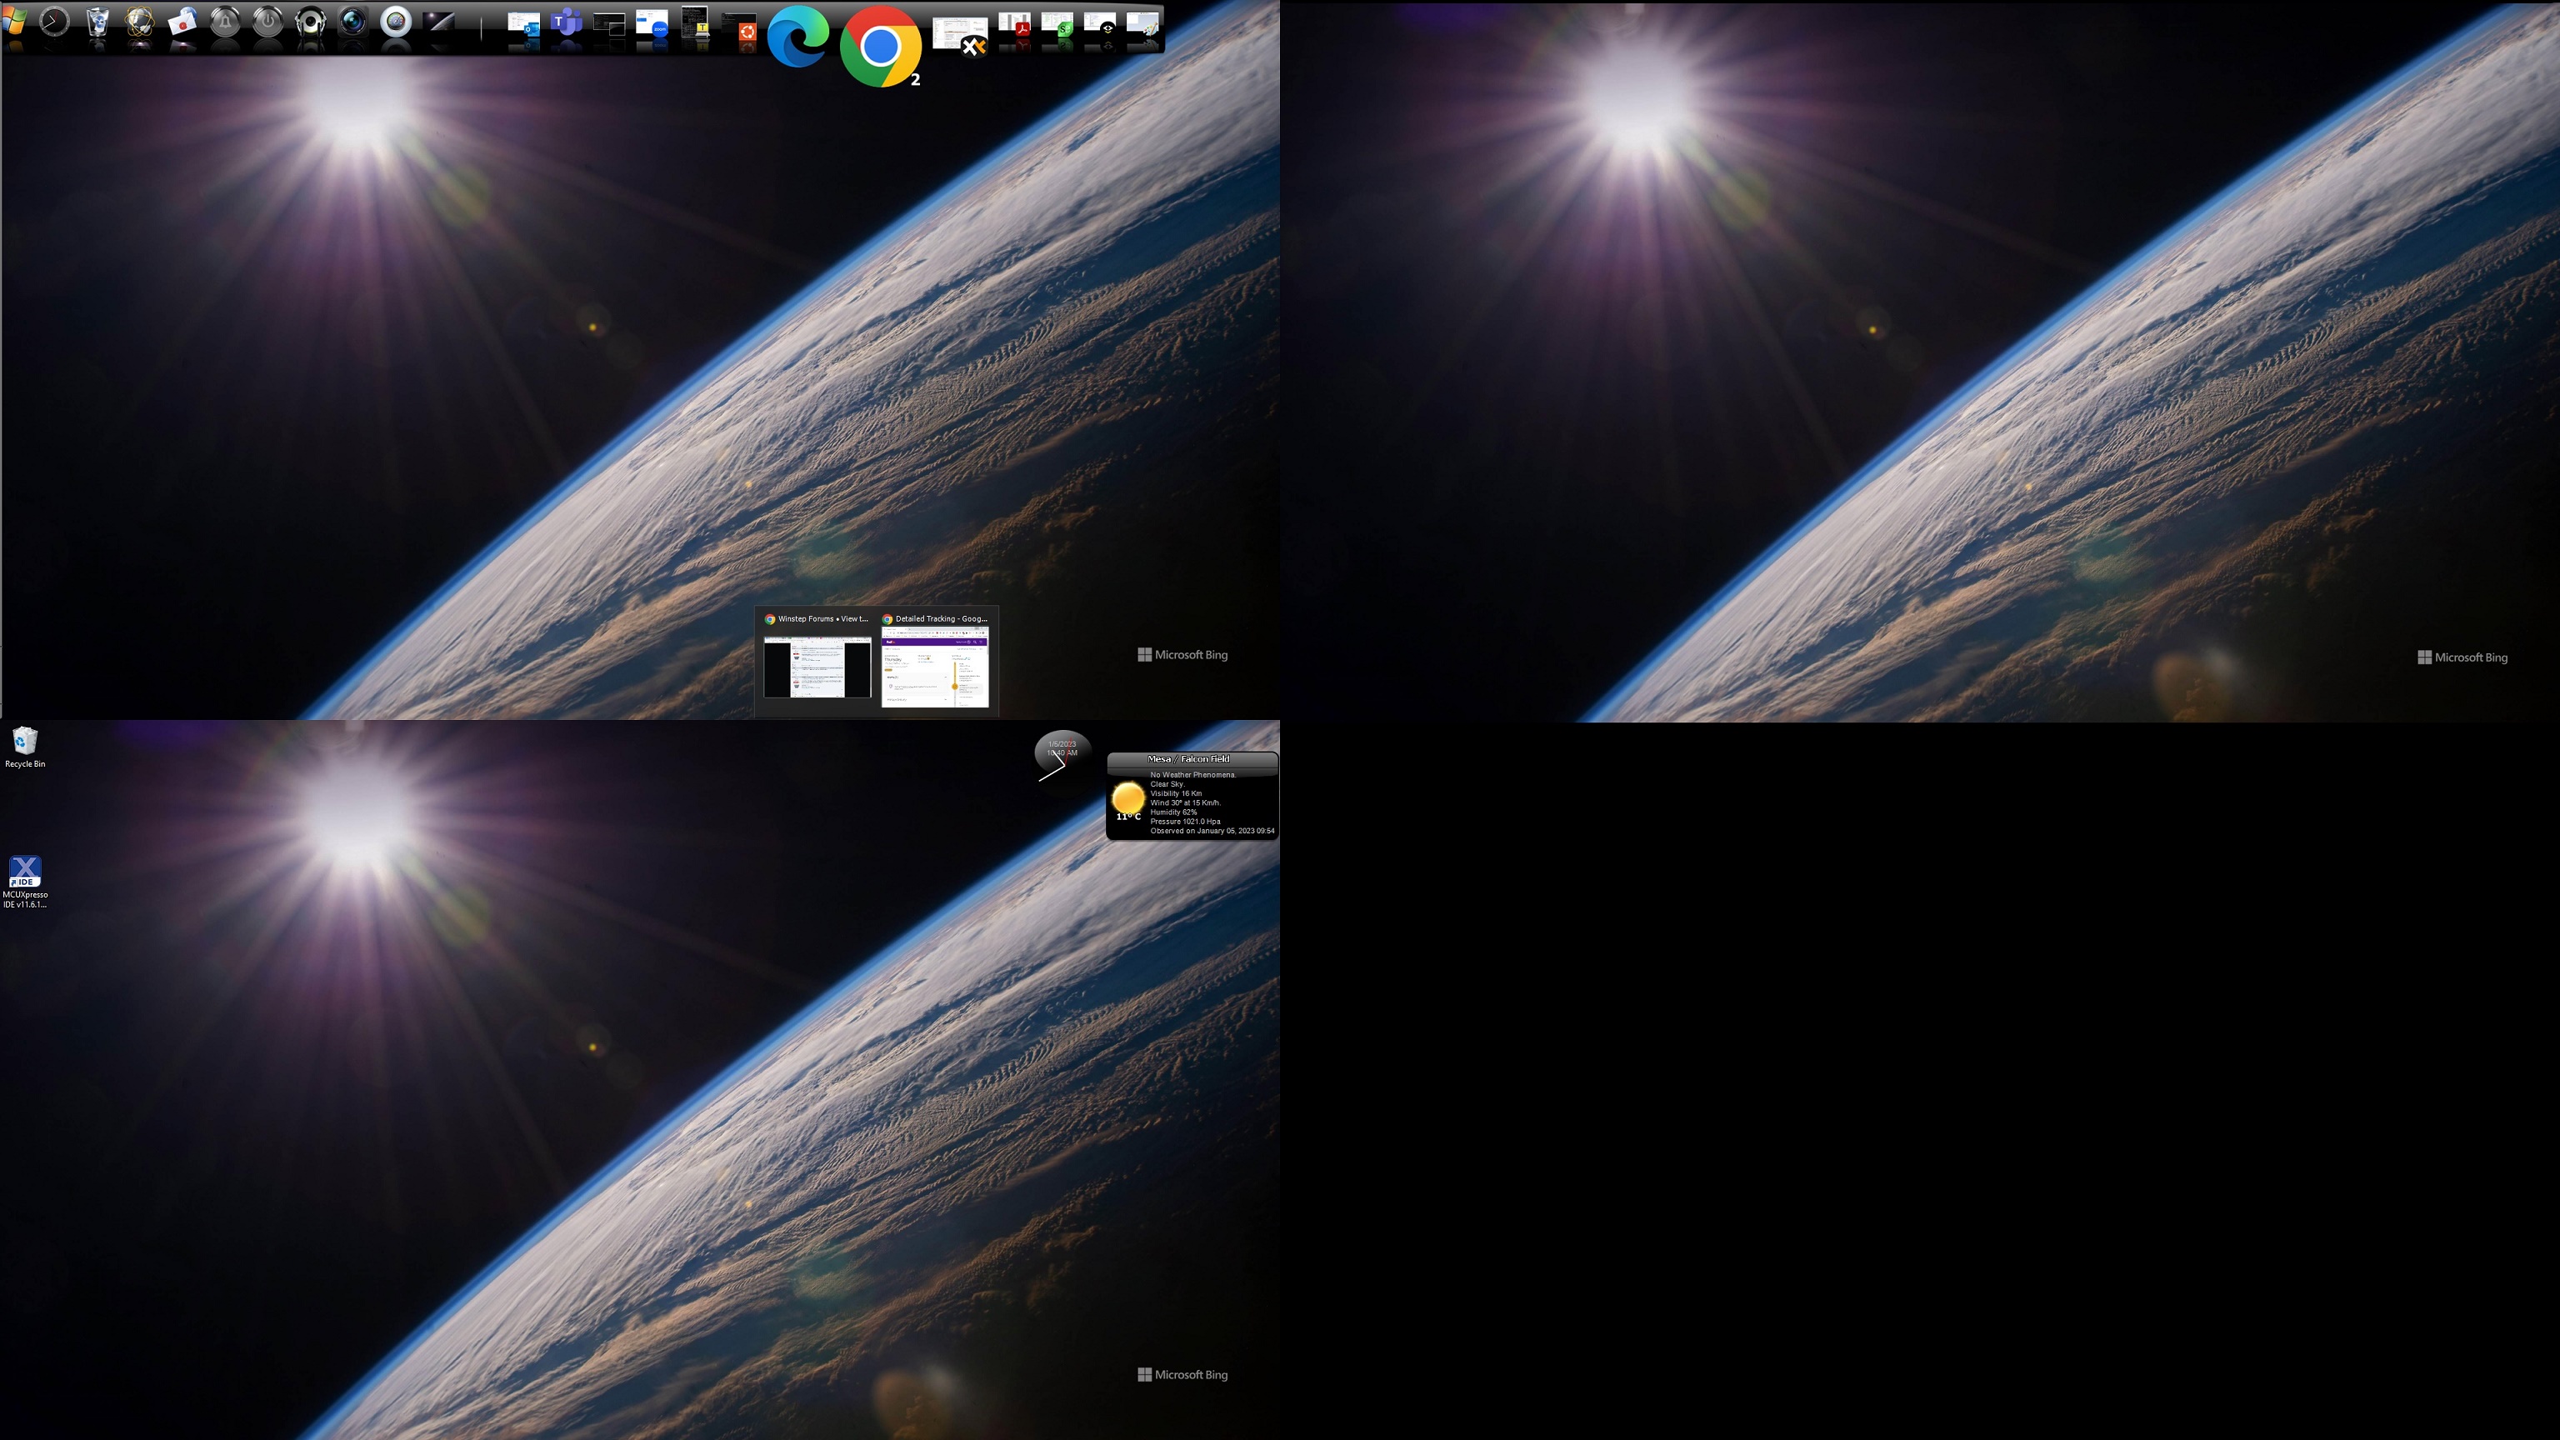The height and width of the screenshot is (1440, 2560).
Task: Click the power button dock icon
Action: tap(268, 22)
